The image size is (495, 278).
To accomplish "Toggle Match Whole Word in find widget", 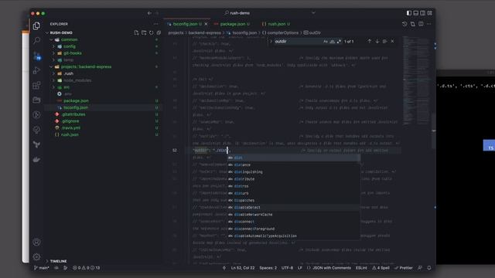I will 333,42.
